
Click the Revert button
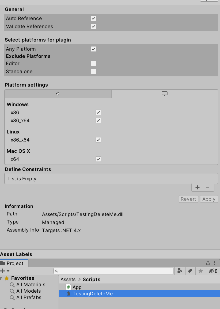[188, 199]
